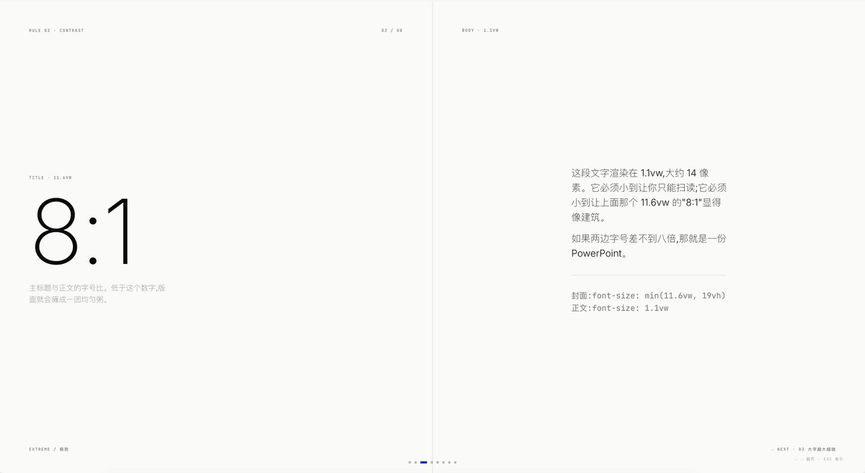Screen dimensions: 865x473
Task: Click the '正文:font-size: 1.1vw' code line
Action: click(620, 308)
